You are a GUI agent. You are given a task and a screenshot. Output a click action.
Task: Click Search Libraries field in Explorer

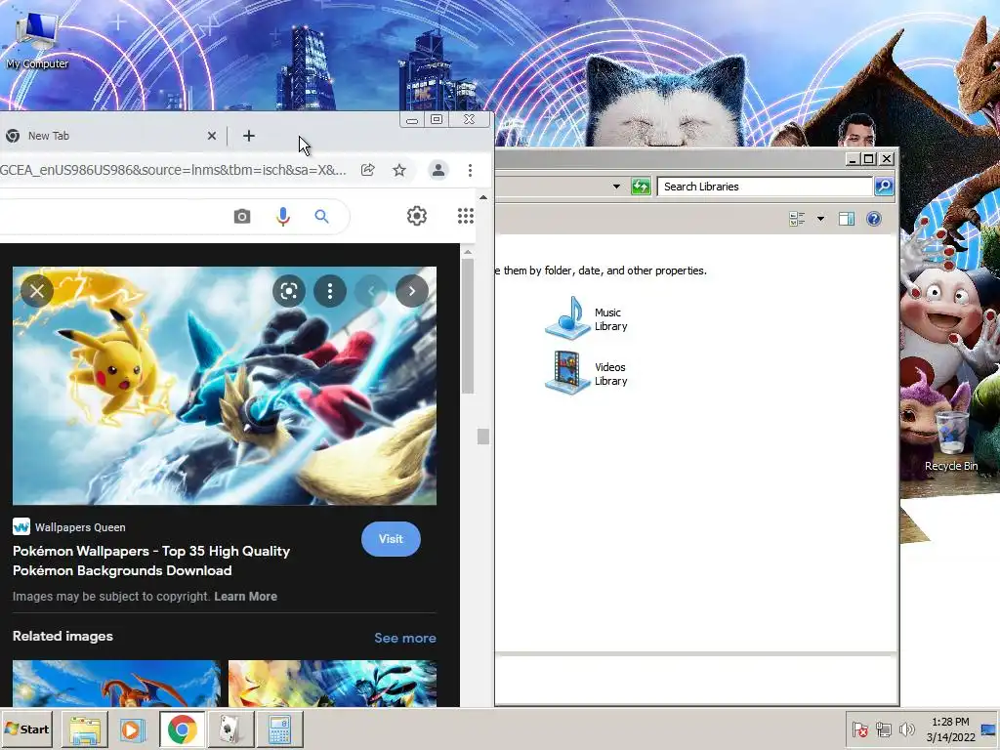click(x=765, y=187)
